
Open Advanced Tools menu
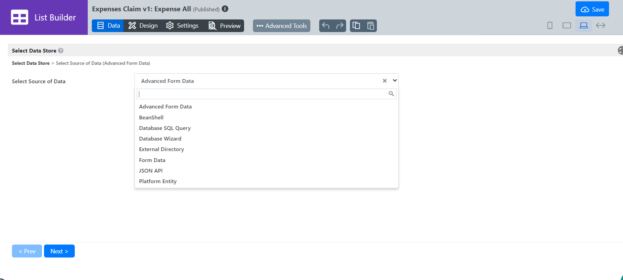(x=282, y=26)
